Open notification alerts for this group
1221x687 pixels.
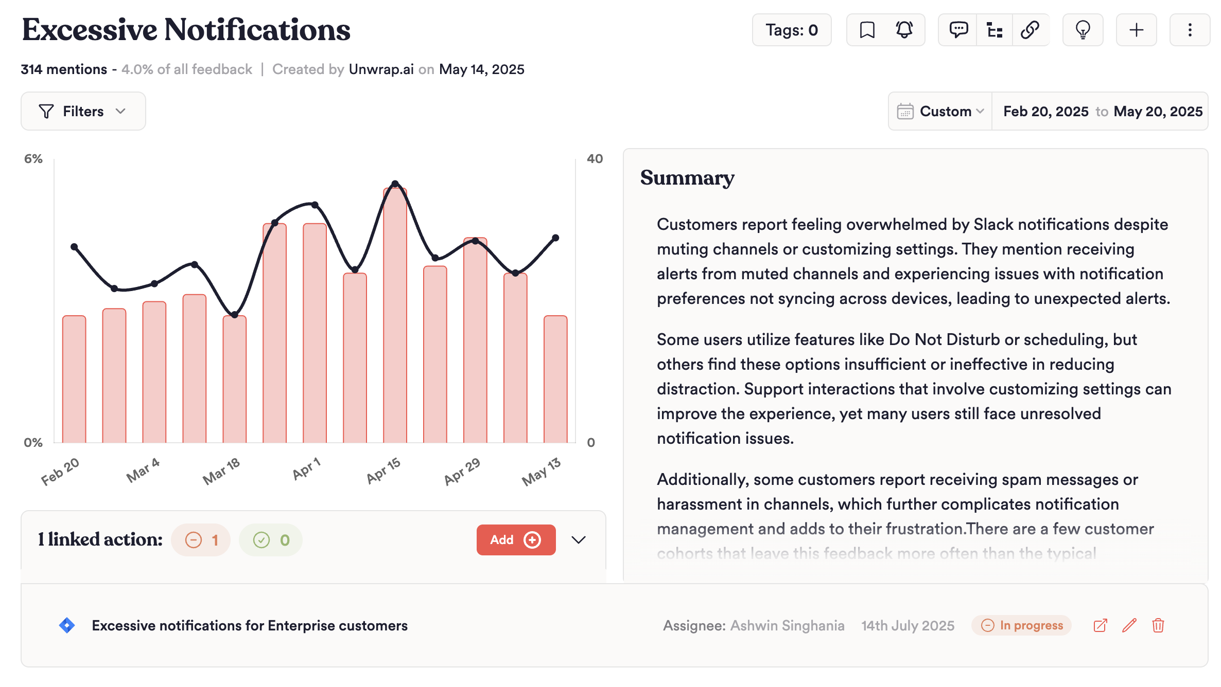(904, 30)
